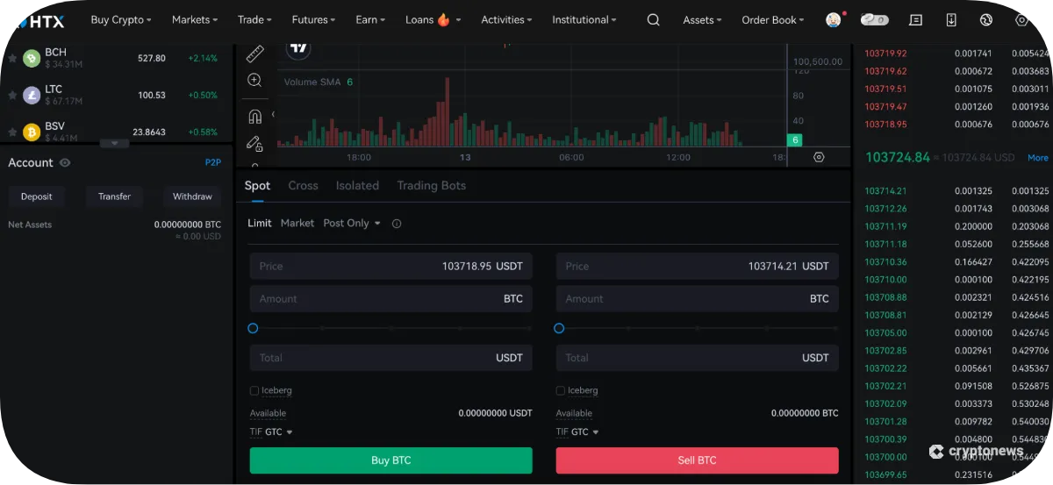Click the BCH coin icon
The image size is (1053, 485).
coord(32,58)
